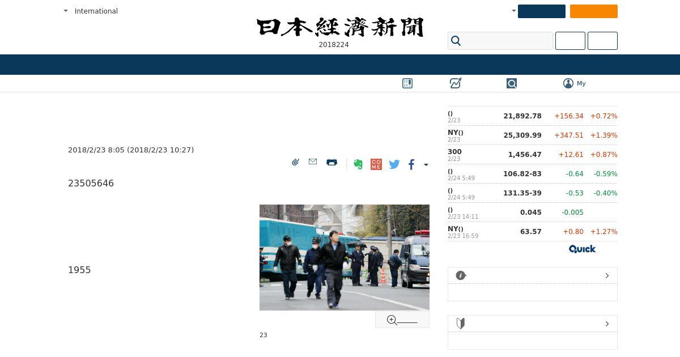The width and height of the screenshot is (680, 357).
Task: Click the first outlined button beside search
Action: point(570,41)
